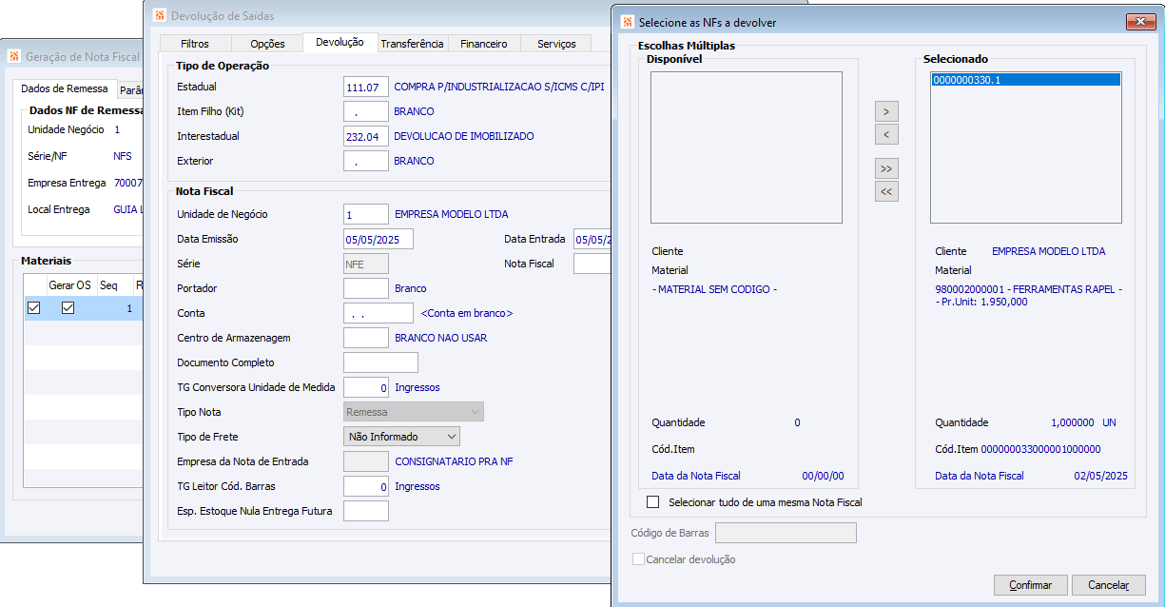The width and height of the screenshot is (1165, 607).
Task: Click the Cancelar button
Action: click(x=1108, y=585)
